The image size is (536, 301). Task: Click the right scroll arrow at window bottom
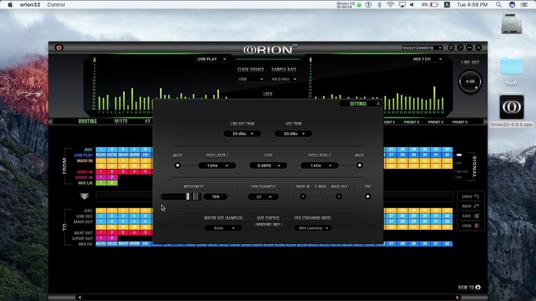[x=457, y=298]
